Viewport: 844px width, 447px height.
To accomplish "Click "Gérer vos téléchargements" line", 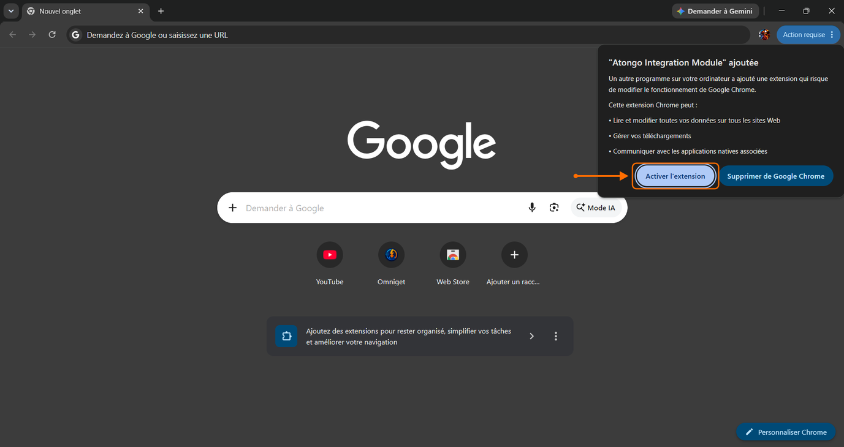I will [650, 136].
